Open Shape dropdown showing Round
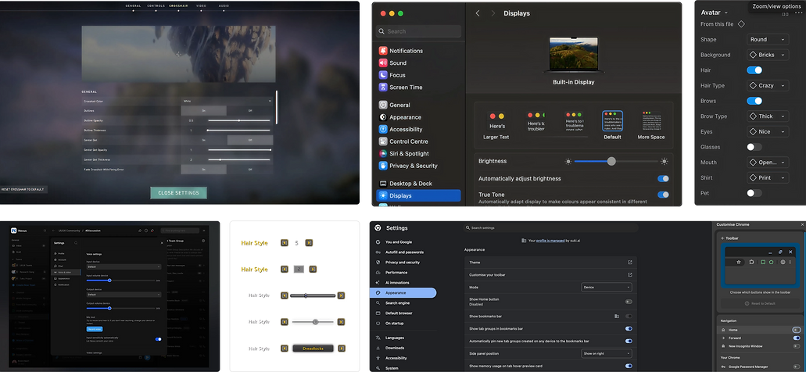The height and width of the screenshot is (372, 806). tap(768, 39)
